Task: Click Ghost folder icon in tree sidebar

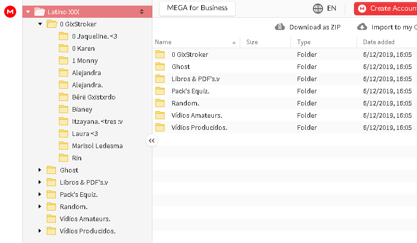Action: [51, 170]
